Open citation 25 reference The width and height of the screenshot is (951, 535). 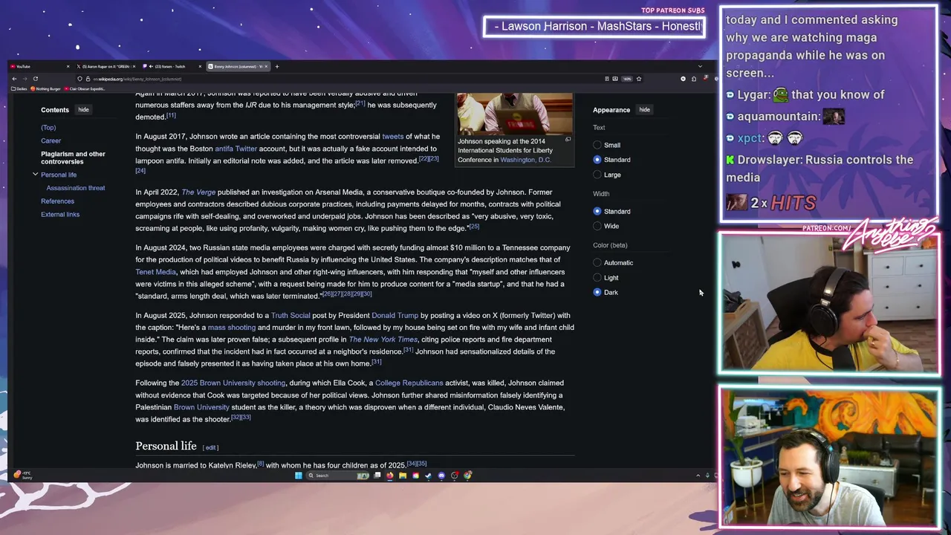[x=474, y=226]
